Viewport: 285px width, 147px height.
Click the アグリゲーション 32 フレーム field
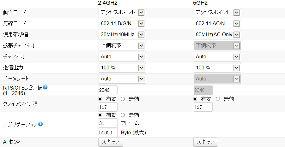pos(108,123)
